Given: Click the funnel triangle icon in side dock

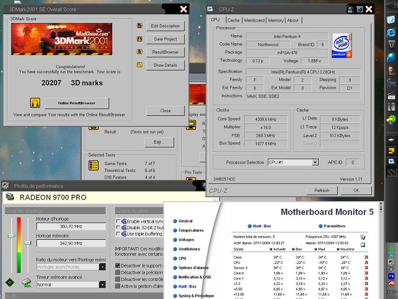Looking at the screenshot, I should click(x=391, y=45).
